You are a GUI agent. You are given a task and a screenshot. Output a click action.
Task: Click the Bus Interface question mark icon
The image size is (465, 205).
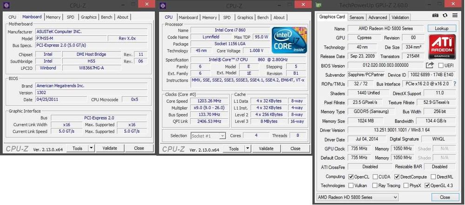point(455,84)
